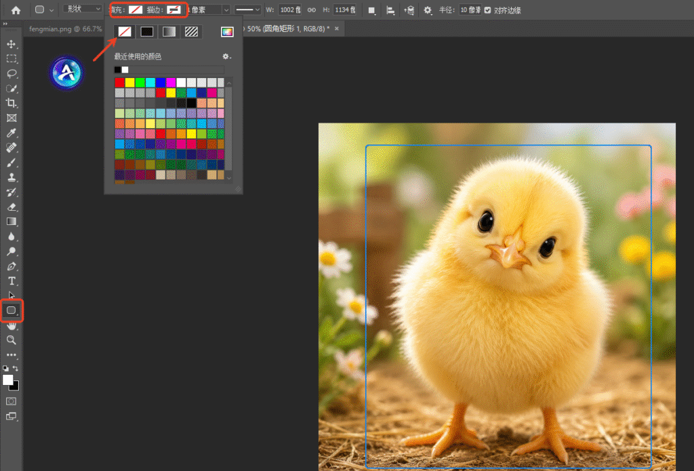Open the stroke line type dropdown
Viewport: 694px width, 471px height.
pyautogui.click(x=248, y=9)
